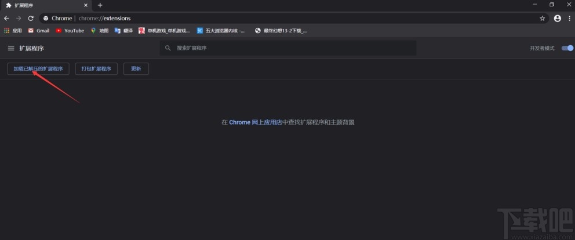Viewport: 575px width, 240px height.
Task: Click 加载已解压的扩展程序 button
Action: pos(38,68)
